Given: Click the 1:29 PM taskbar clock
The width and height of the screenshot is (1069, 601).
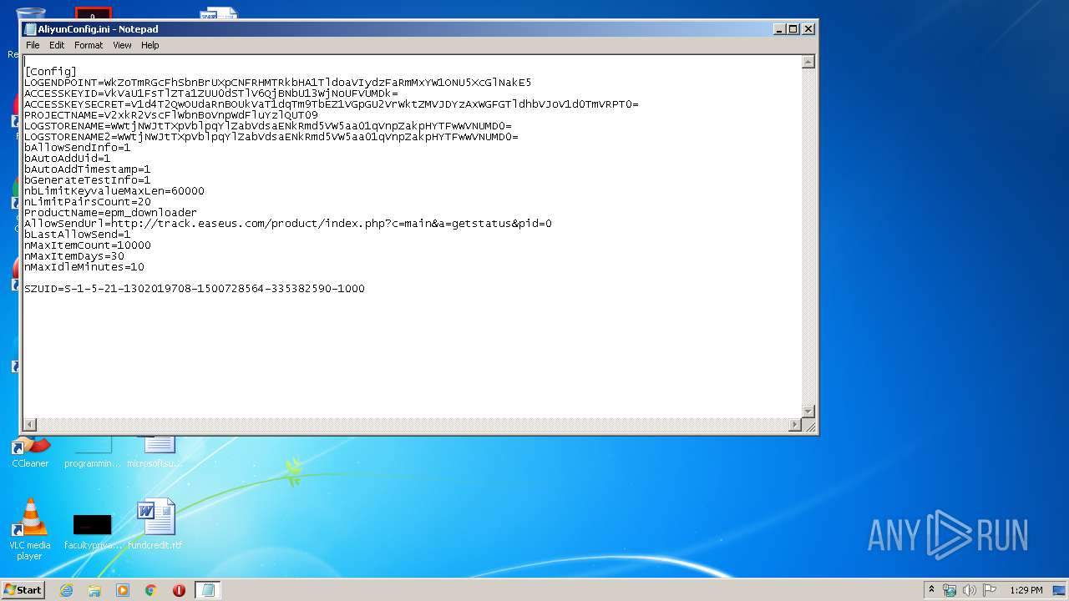Looking at the screenshot, I should [x=1026, y=590].
